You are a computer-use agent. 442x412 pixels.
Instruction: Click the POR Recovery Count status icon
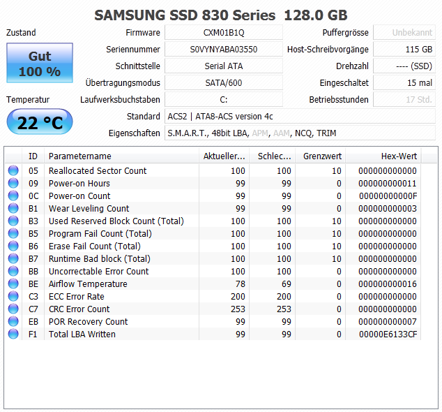click(x=13, y=321)
